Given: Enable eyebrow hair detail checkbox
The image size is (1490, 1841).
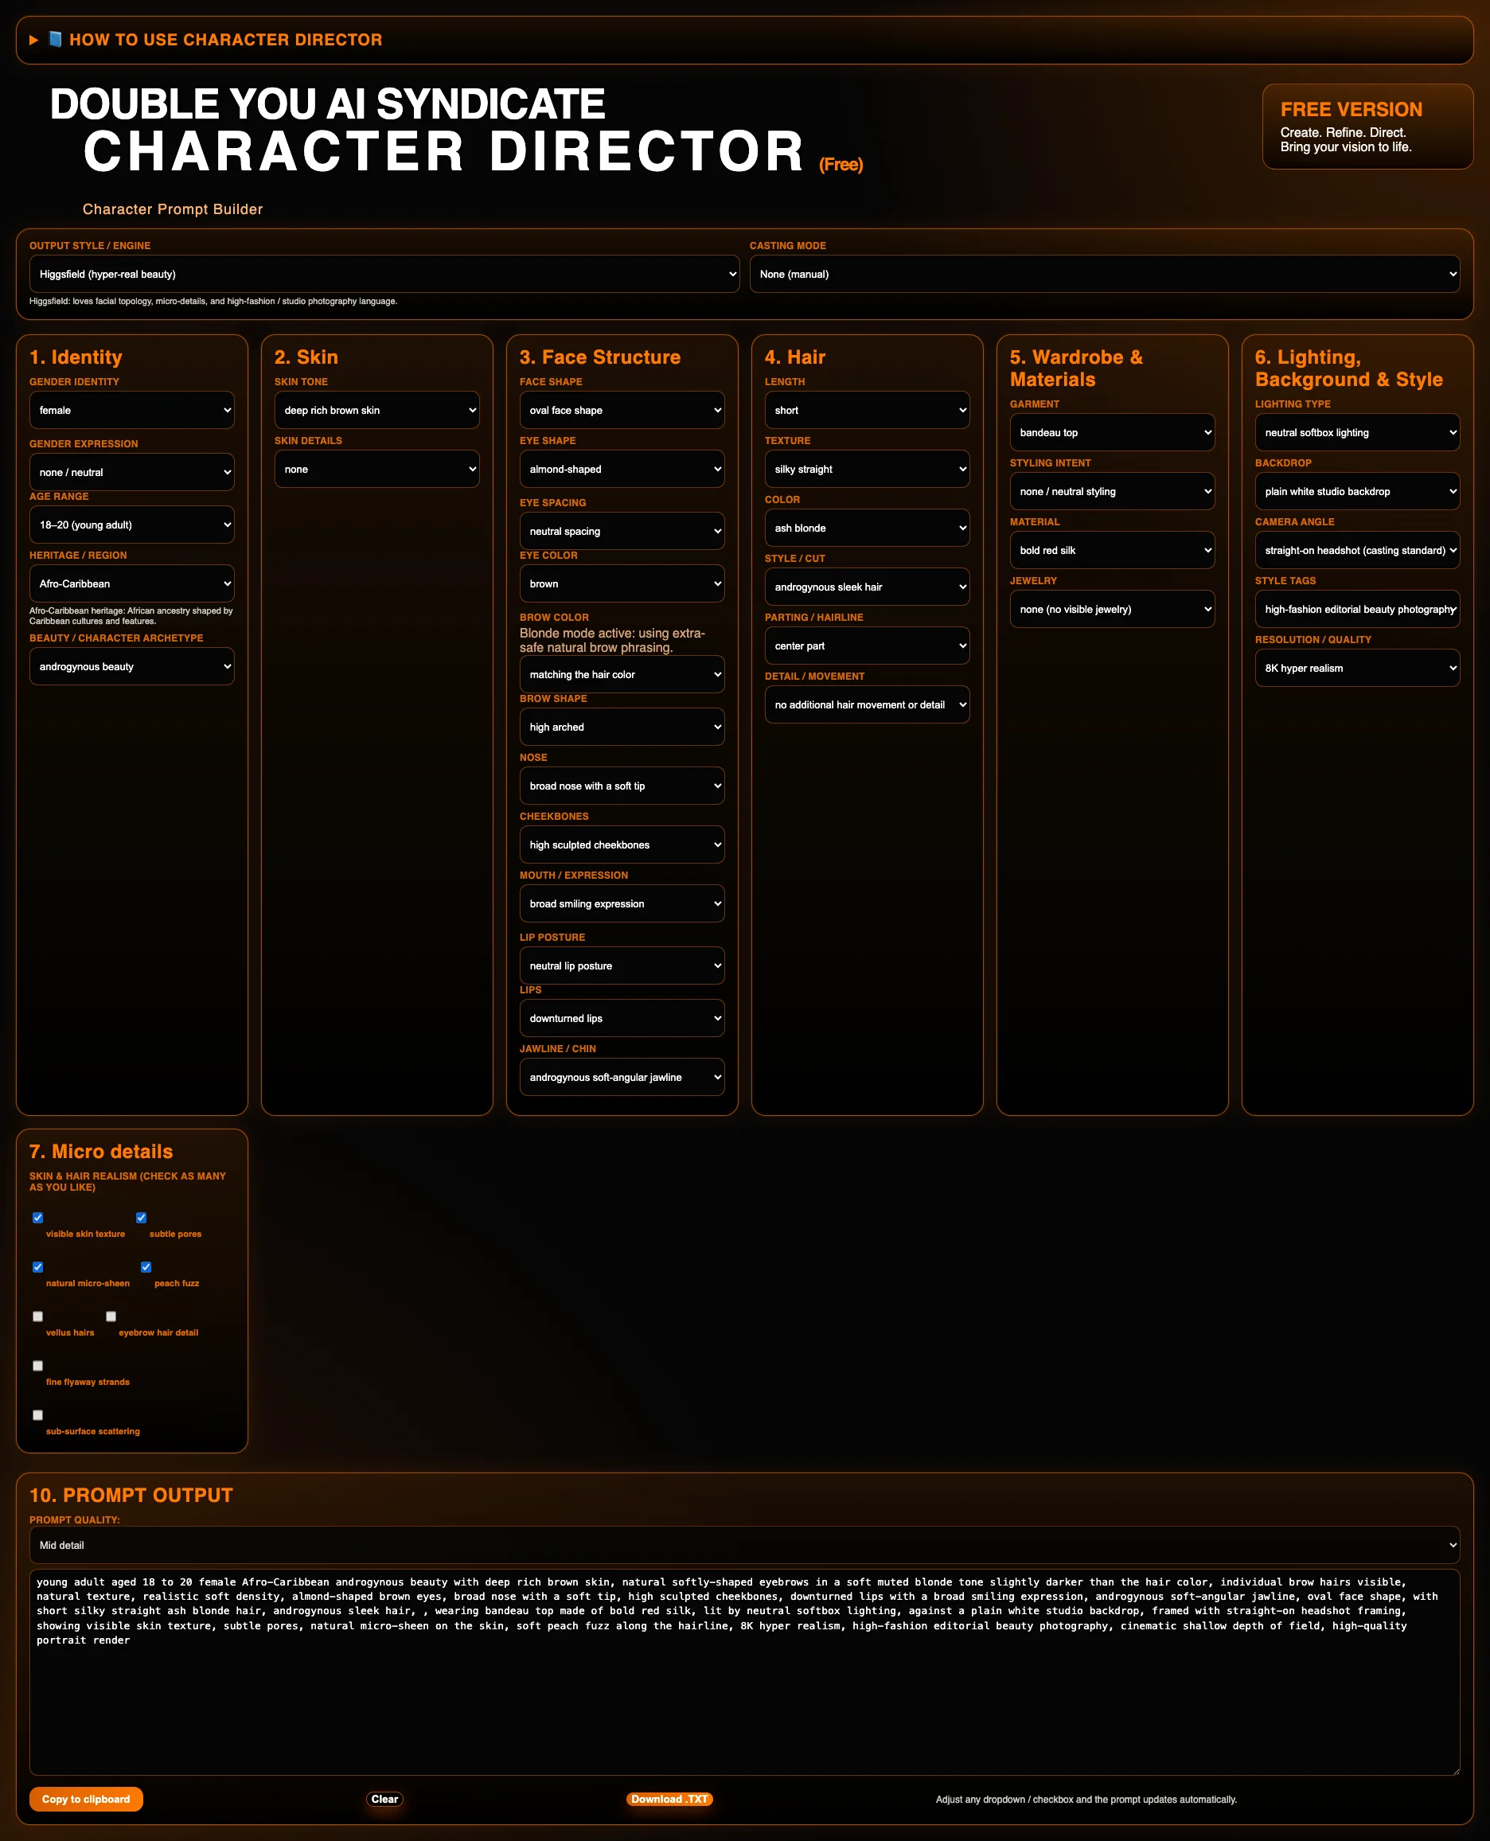Looking at the screenshot, I should [111, 1316].
